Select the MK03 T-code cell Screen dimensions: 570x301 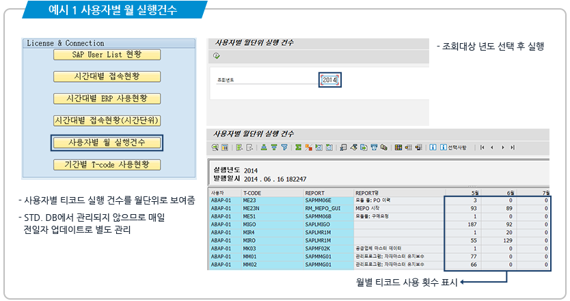click(x=272, y=248)
